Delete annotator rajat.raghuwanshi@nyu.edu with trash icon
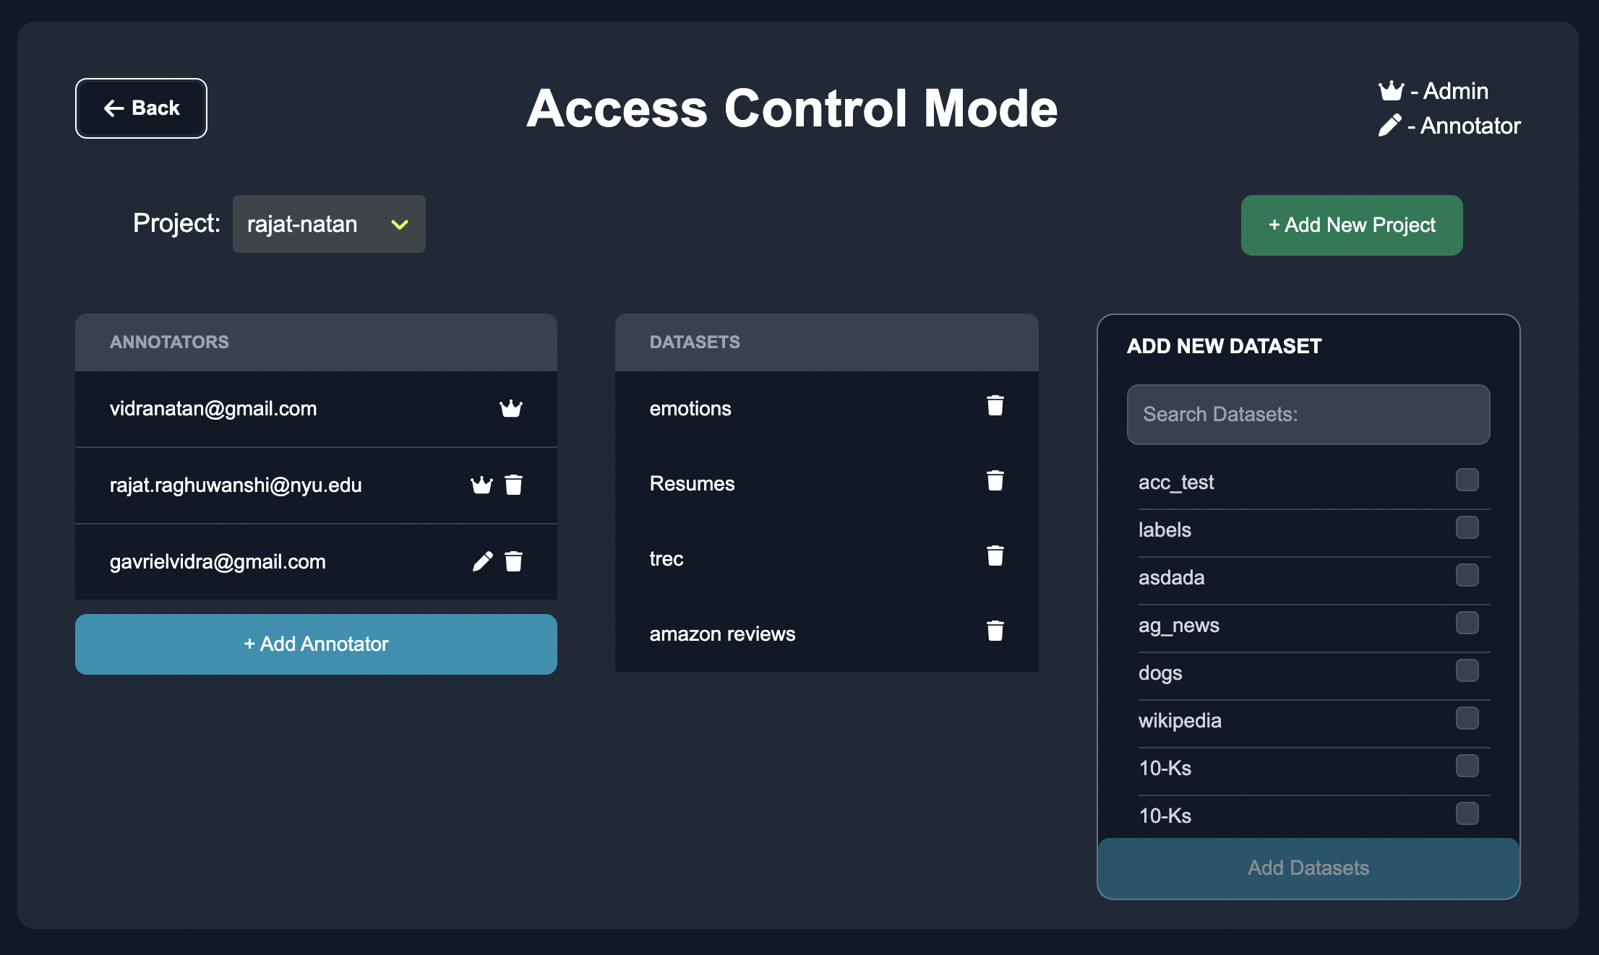Screen dimensions: 1599x955 point(513,485)
